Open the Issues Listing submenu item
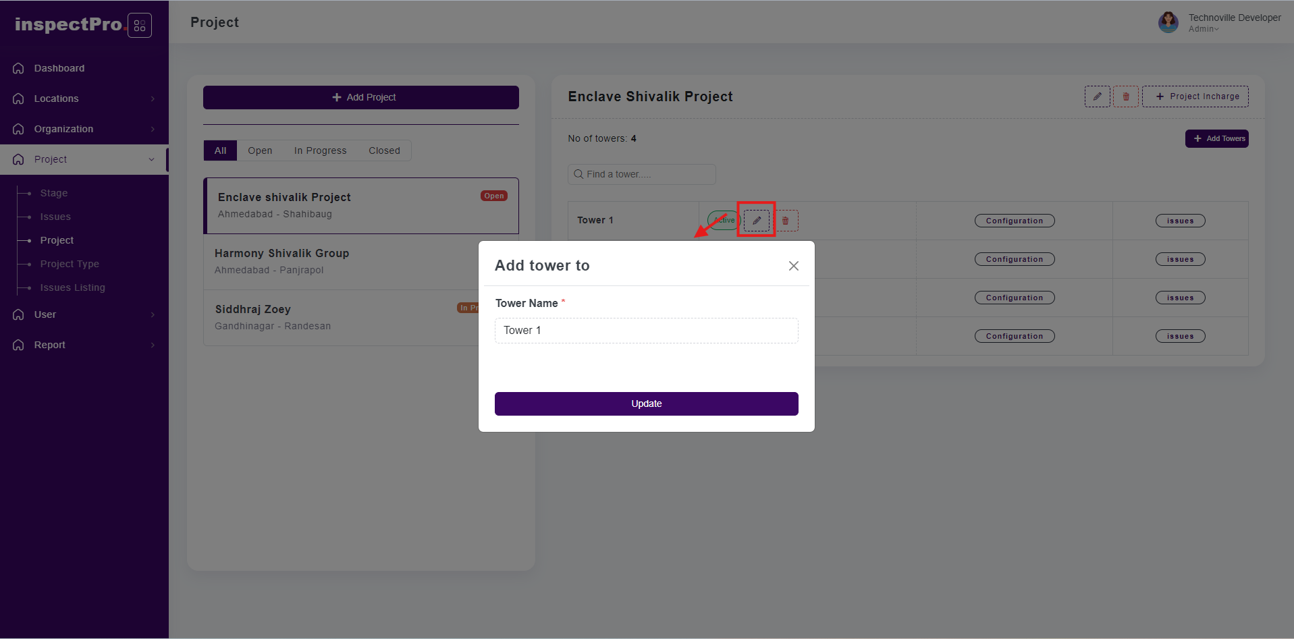The height and width of the screenshot is (639, 1294). click(x=72, y=287)
